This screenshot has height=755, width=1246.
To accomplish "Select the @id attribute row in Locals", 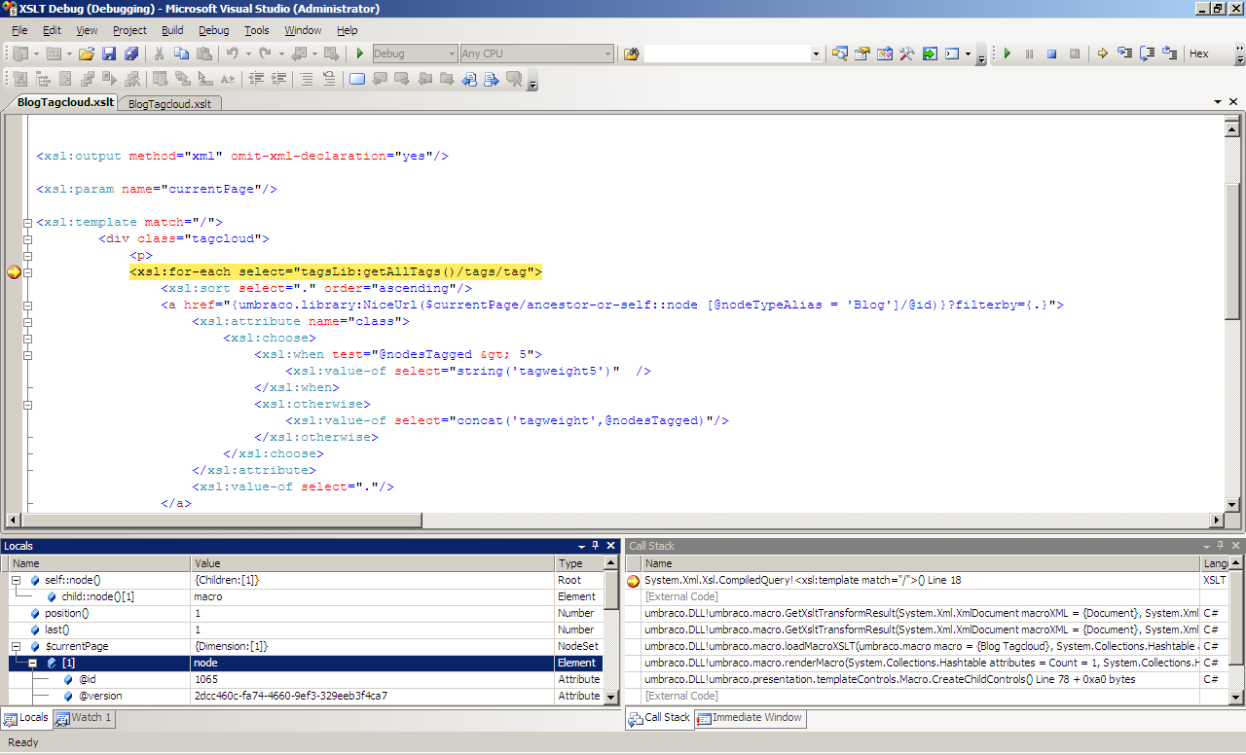I will point(307,679).
